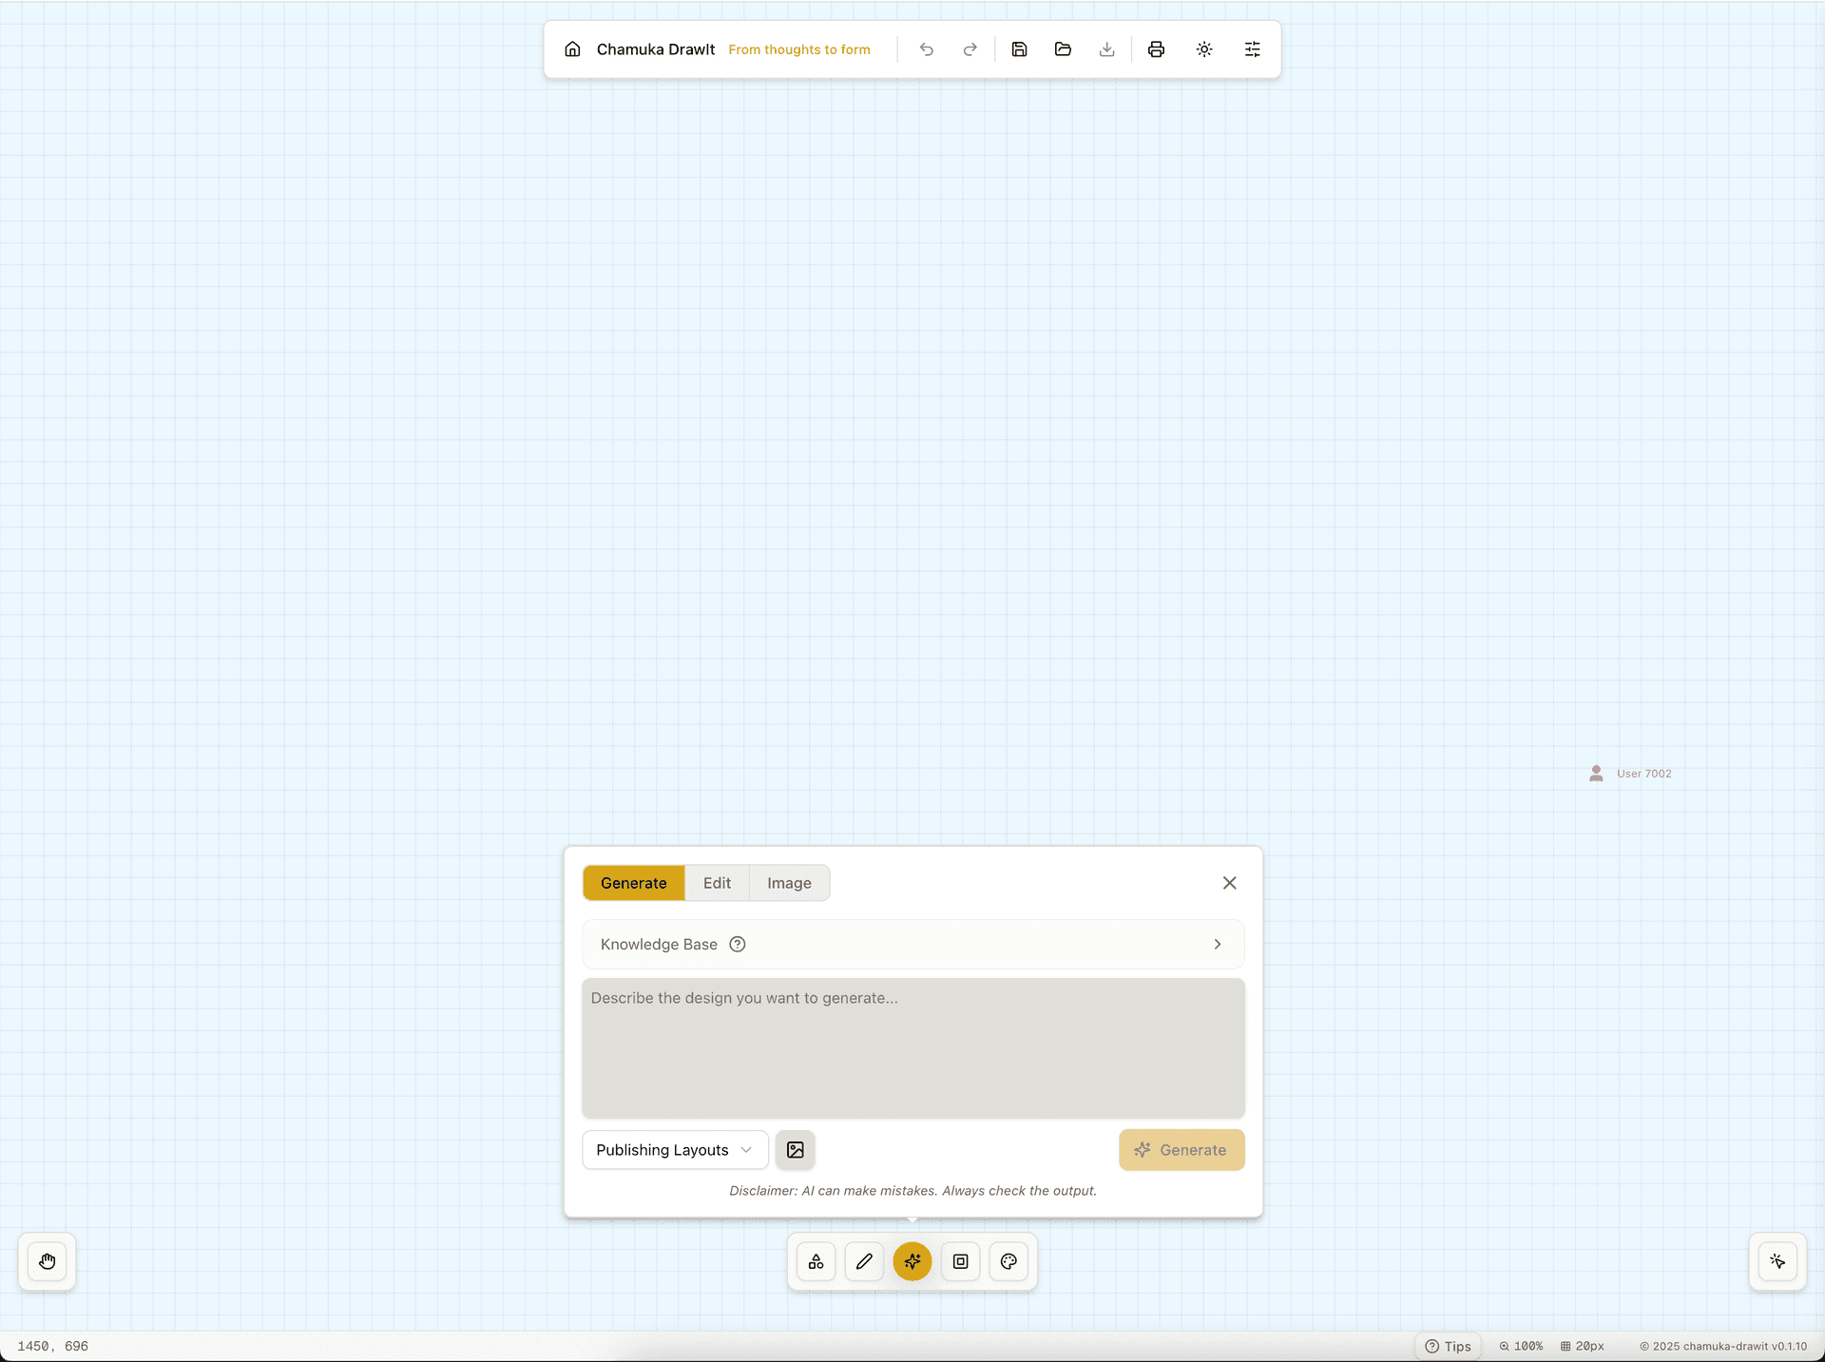
Task: Activate the Hand pan tool
Action: (x=45, y=1261)
